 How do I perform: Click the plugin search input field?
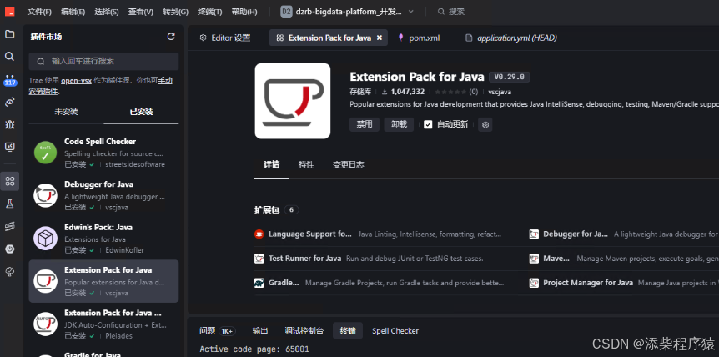coord(103,62)
